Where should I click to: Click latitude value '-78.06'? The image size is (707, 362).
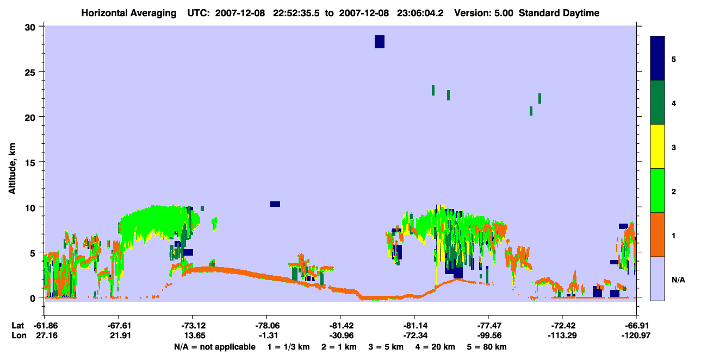point(266,326)
